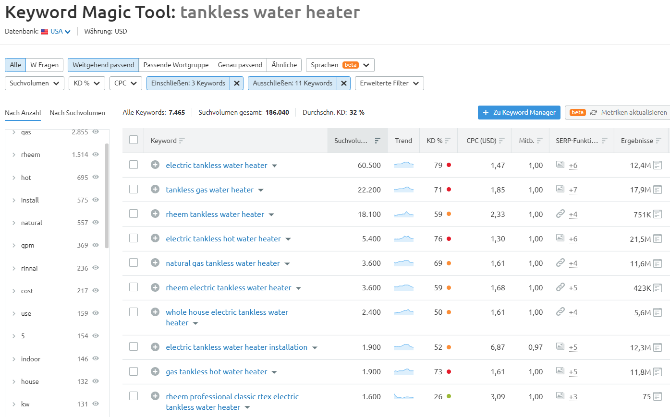Open the "natural gas tankless water heater" keyword link
The height and width of the screenshot is (417, 670).
pos(223,263)
